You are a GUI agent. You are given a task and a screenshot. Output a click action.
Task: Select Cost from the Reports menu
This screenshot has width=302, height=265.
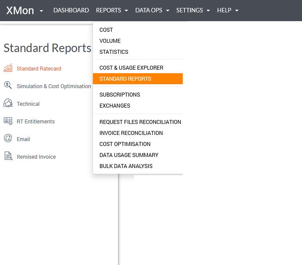pos(106,30)
